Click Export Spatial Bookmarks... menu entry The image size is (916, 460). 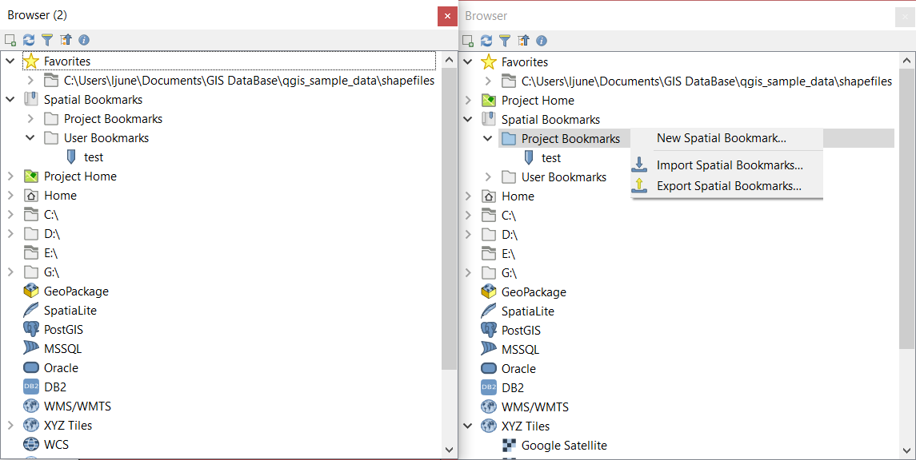pos(728,186)
